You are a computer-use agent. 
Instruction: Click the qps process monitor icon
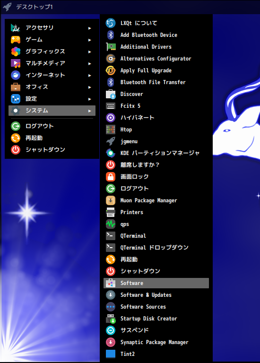click(111, 224)
